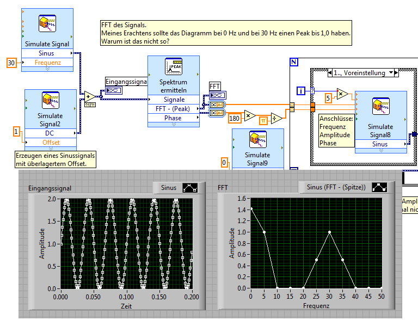Click the case selector terminal question mark

(x=312, y=91)
